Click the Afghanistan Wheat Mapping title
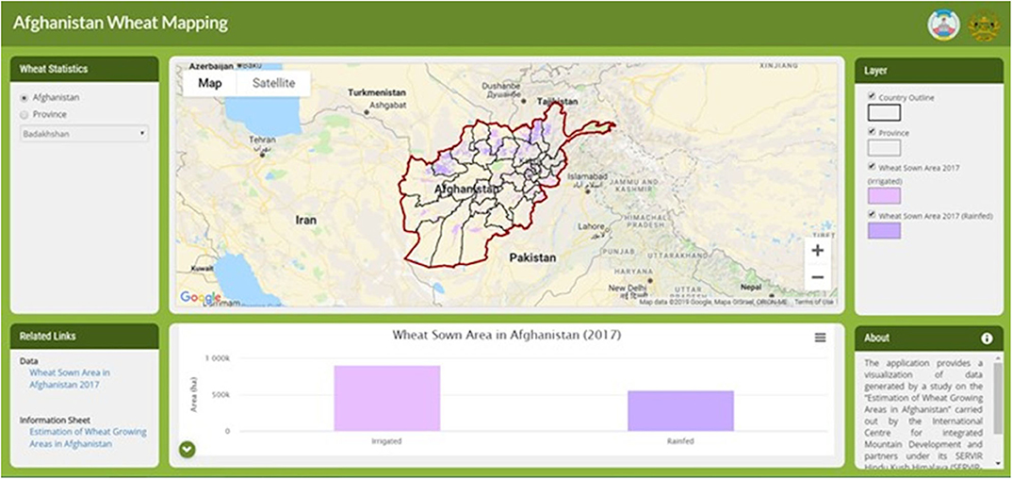The image size is (1012, 479). (121, 24)
